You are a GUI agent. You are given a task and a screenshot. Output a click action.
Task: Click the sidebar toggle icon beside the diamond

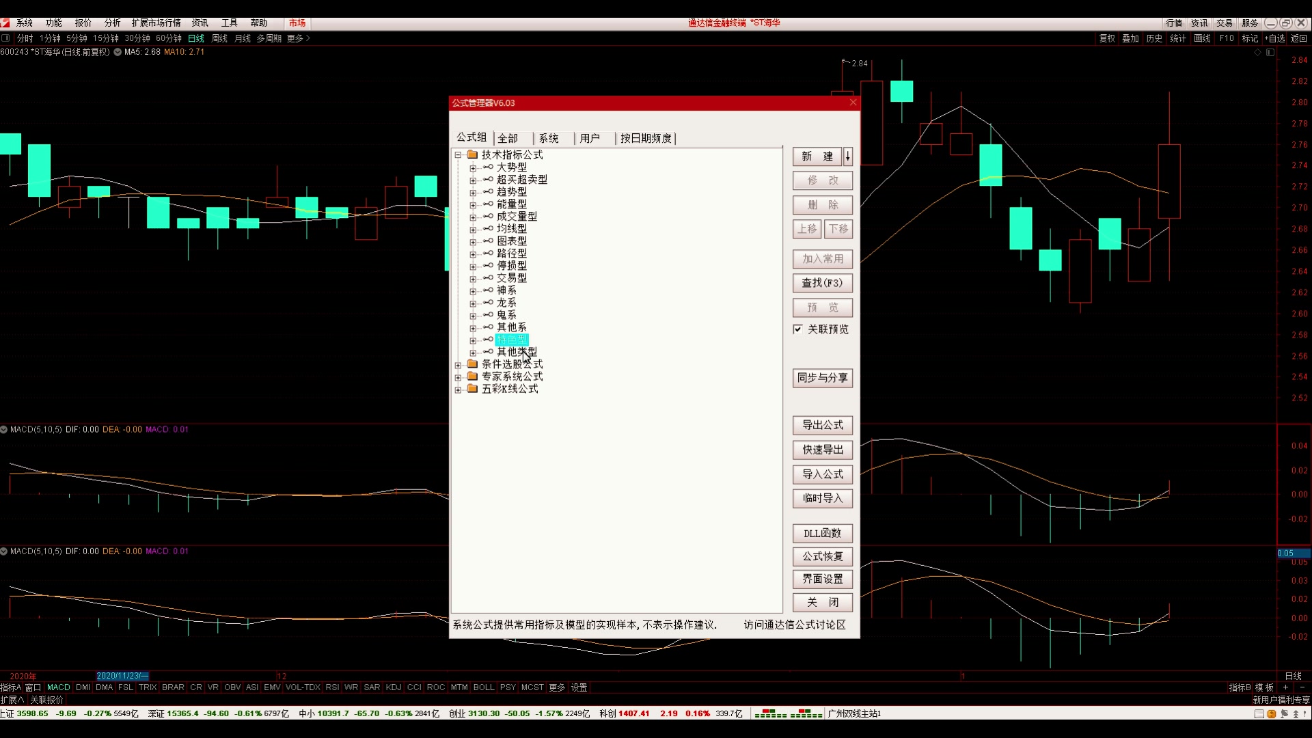tap(1270, 53)
